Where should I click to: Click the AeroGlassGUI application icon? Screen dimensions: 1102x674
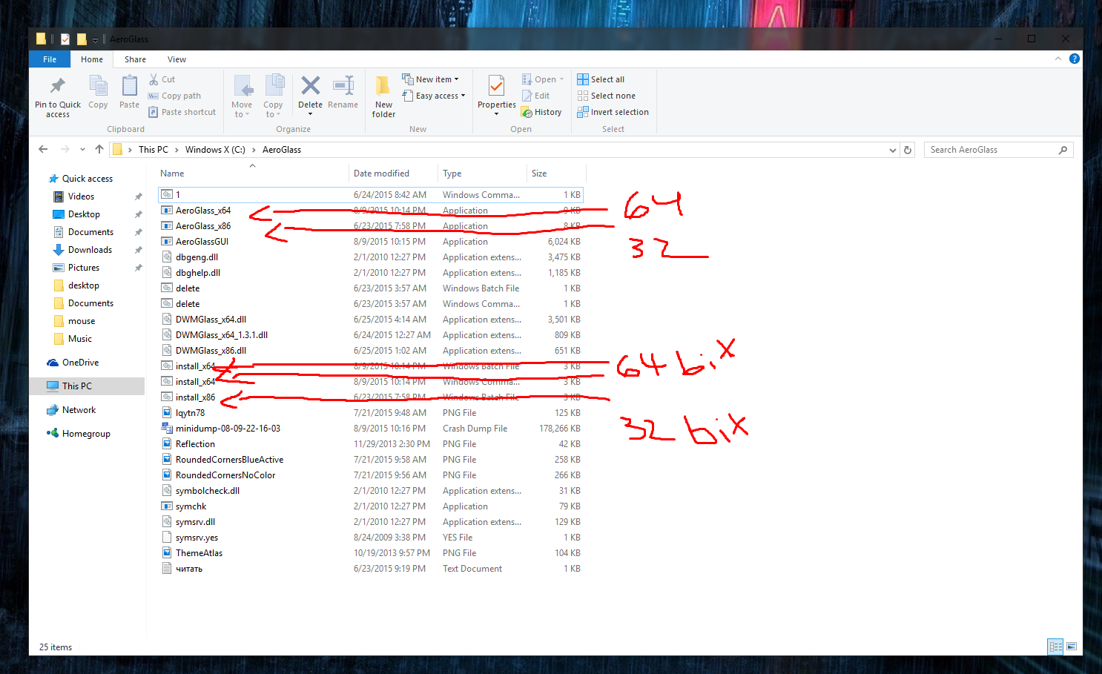pyautogui.click(x=167, y=242)
